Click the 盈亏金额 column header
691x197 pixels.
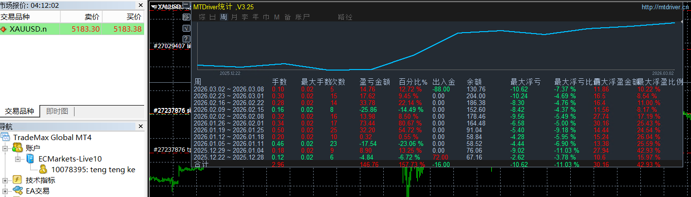(374, 82)
